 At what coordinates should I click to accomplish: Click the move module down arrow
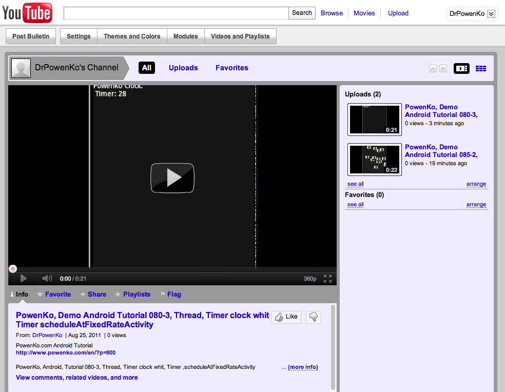point(443,69)
